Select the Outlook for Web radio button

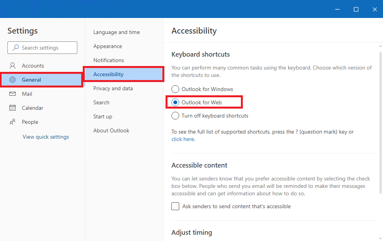175,102
